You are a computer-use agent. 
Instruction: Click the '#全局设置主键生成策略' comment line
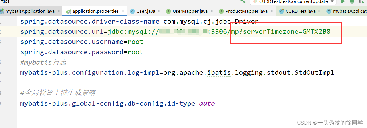click(x=58, y=93)
